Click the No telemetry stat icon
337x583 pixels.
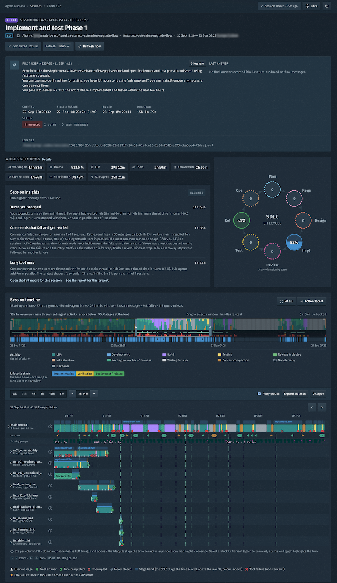pos(51,177)
